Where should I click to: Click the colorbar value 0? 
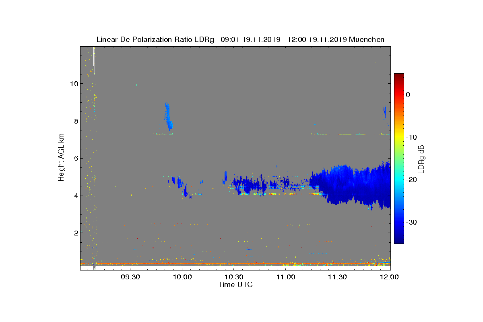(408, 95)
